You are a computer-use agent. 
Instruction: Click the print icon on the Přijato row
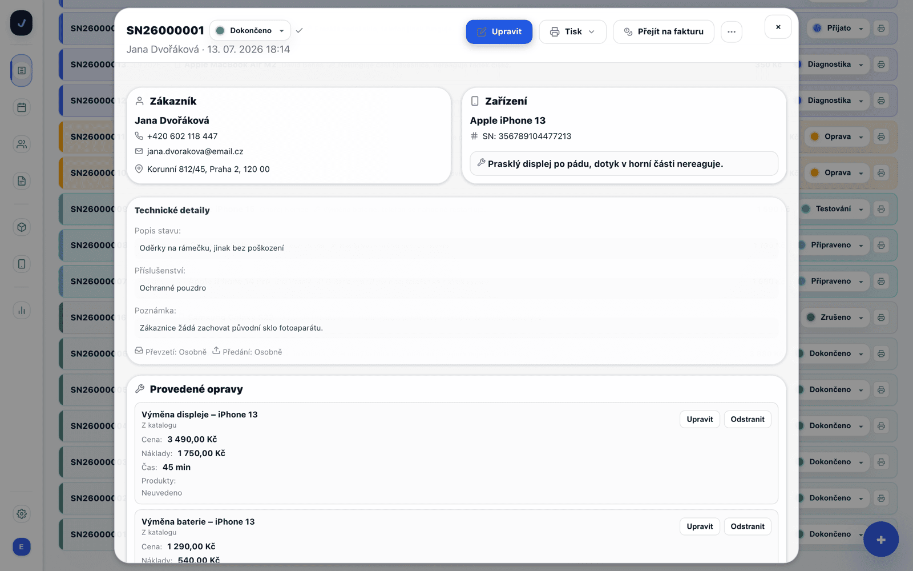(881, 28)
